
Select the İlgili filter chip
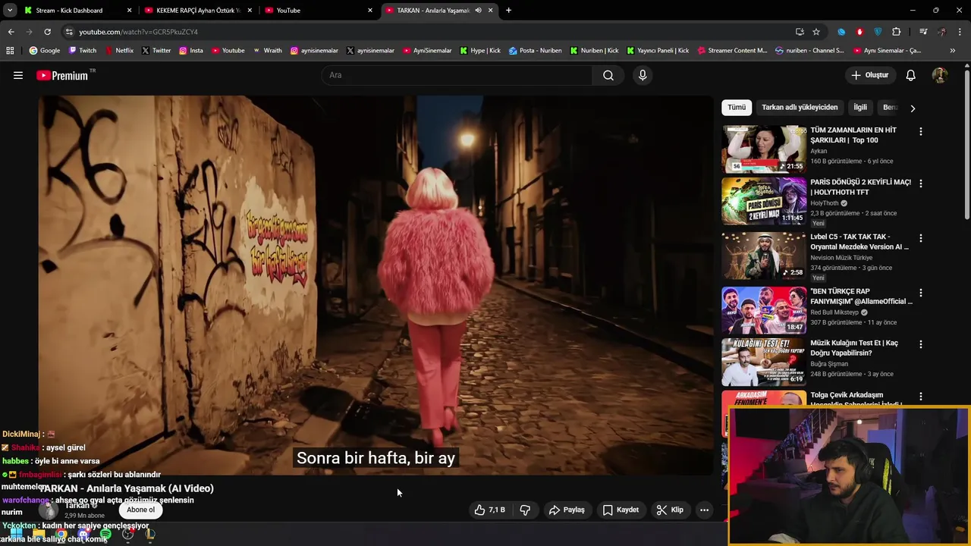[x=860, y=107]
